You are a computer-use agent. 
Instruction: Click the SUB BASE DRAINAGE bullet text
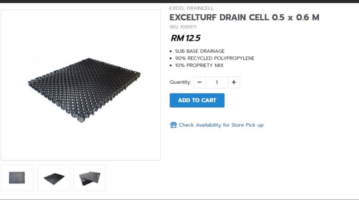[x=200, y=51]
